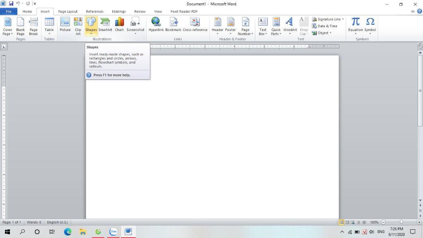Zoom out with the minus button

click(x=383, y=222)
